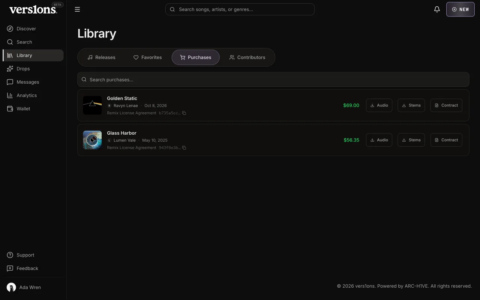This screenshot has height=300, width=480.
Task: Click the magnifier icon in Search purchases
Action: pyautogui.click(x=84, y=79)
